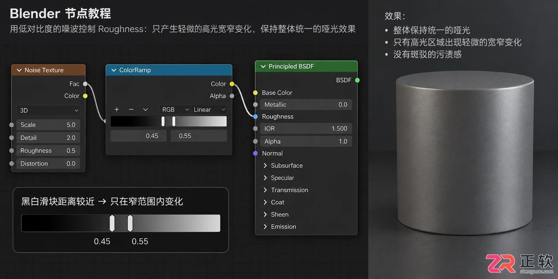The width and height of the screenshot is (558, 279).
Task: Open the RGB color mode dropdown
Action: 175,110
